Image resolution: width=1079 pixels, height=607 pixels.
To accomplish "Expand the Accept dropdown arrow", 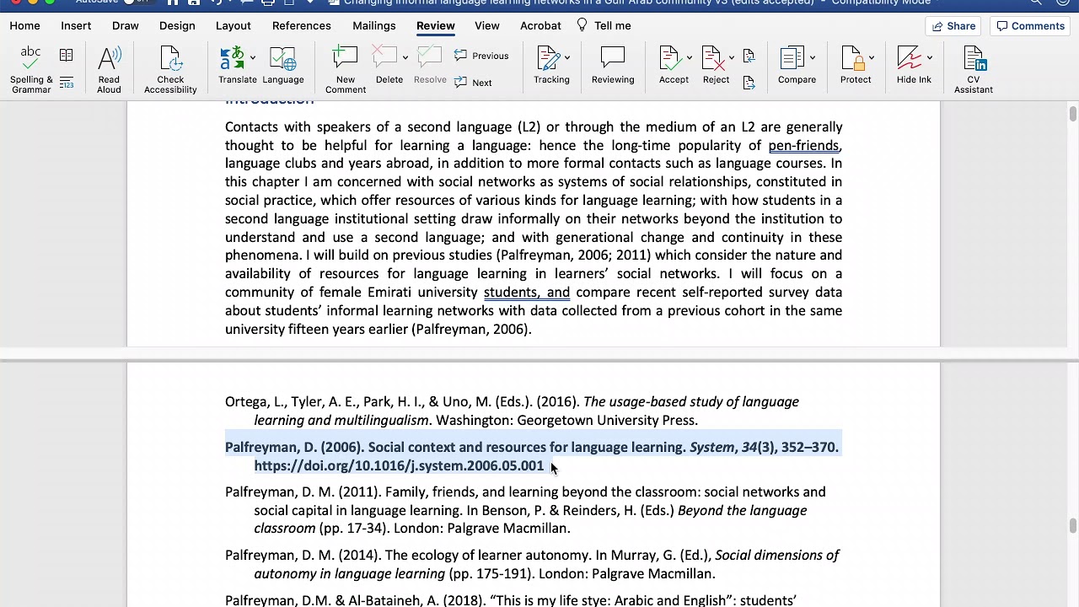I will click(x=689, y=58).
